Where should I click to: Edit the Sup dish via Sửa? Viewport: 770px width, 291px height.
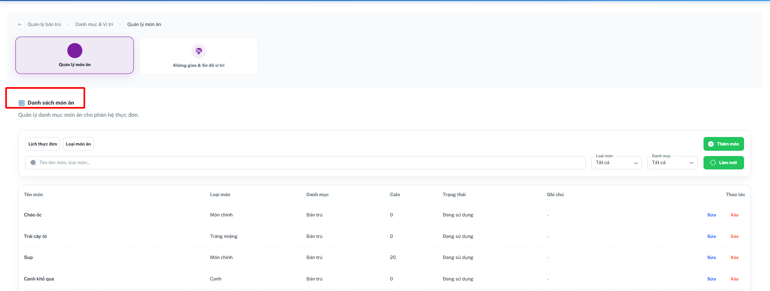[711, 257]
